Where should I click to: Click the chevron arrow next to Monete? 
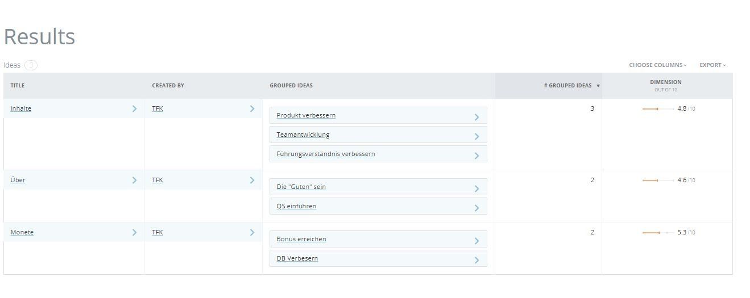pos(134,232)
